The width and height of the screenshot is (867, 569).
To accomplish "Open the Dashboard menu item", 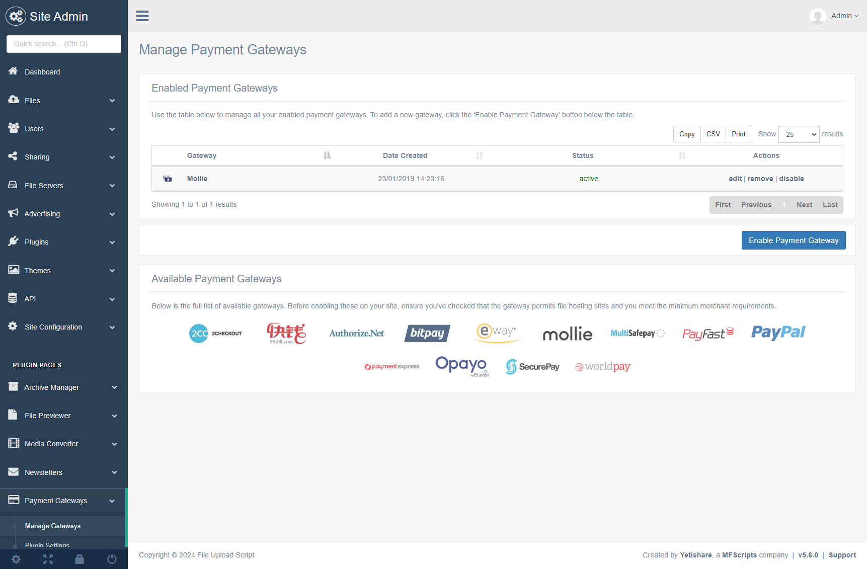I will pos(42,72).
